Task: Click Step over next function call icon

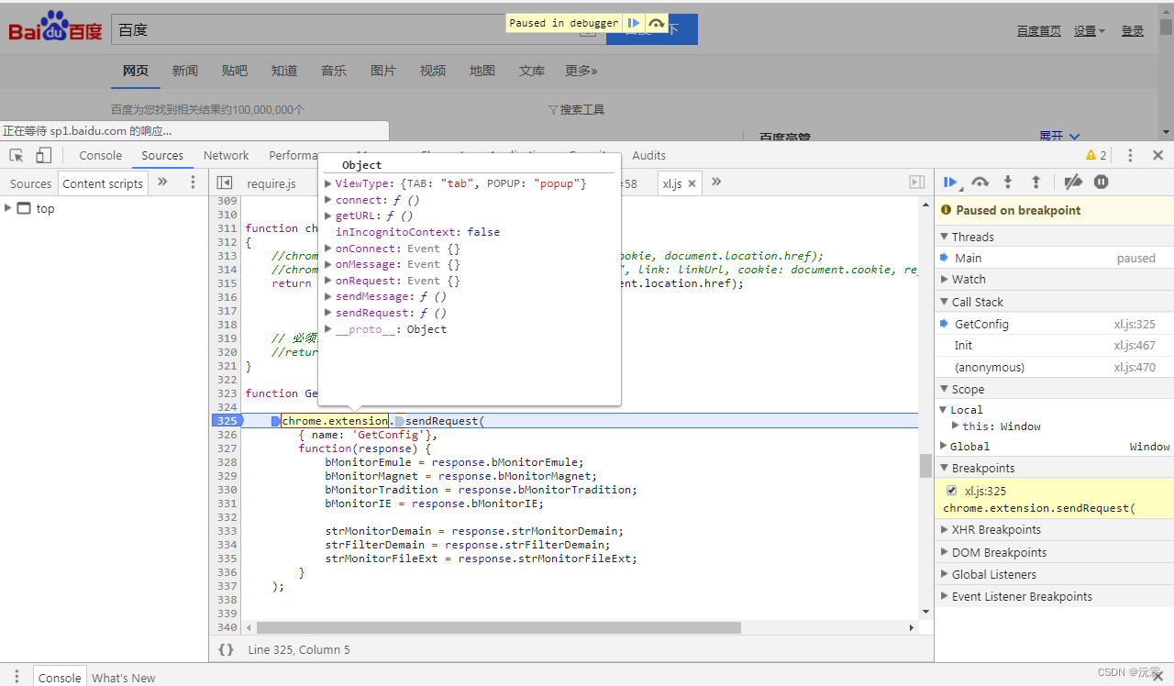Action: tap(980, 183)
